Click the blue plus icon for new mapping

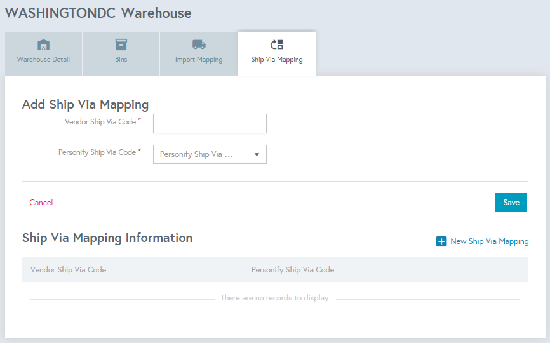coord(441,241)
